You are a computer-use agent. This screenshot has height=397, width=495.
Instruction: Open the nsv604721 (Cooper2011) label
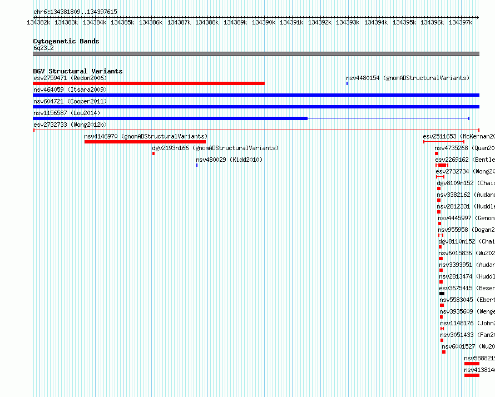coord(70,101)
